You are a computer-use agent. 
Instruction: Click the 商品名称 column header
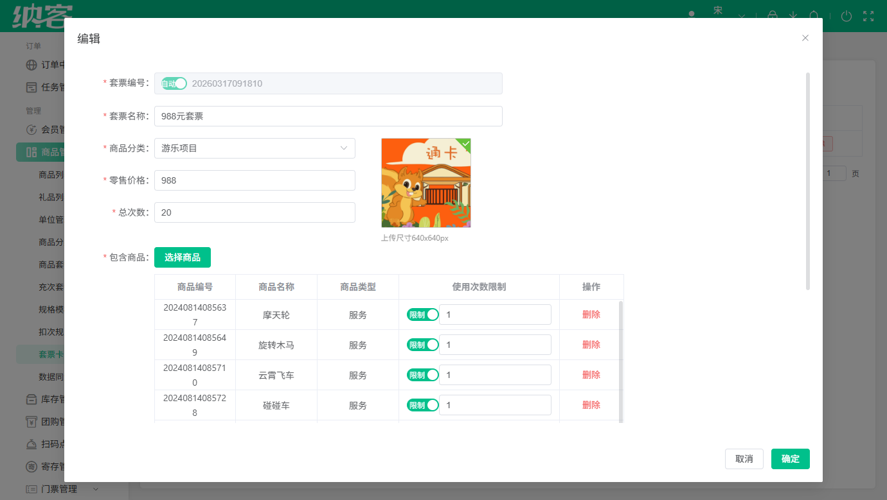pyautogui.click(x=276, y=287)
